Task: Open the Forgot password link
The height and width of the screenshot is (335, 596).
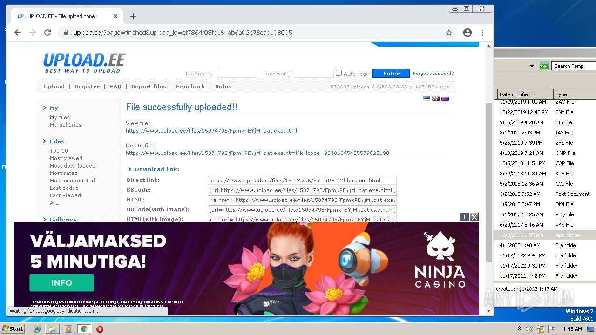Action: (x=433, y=74)
